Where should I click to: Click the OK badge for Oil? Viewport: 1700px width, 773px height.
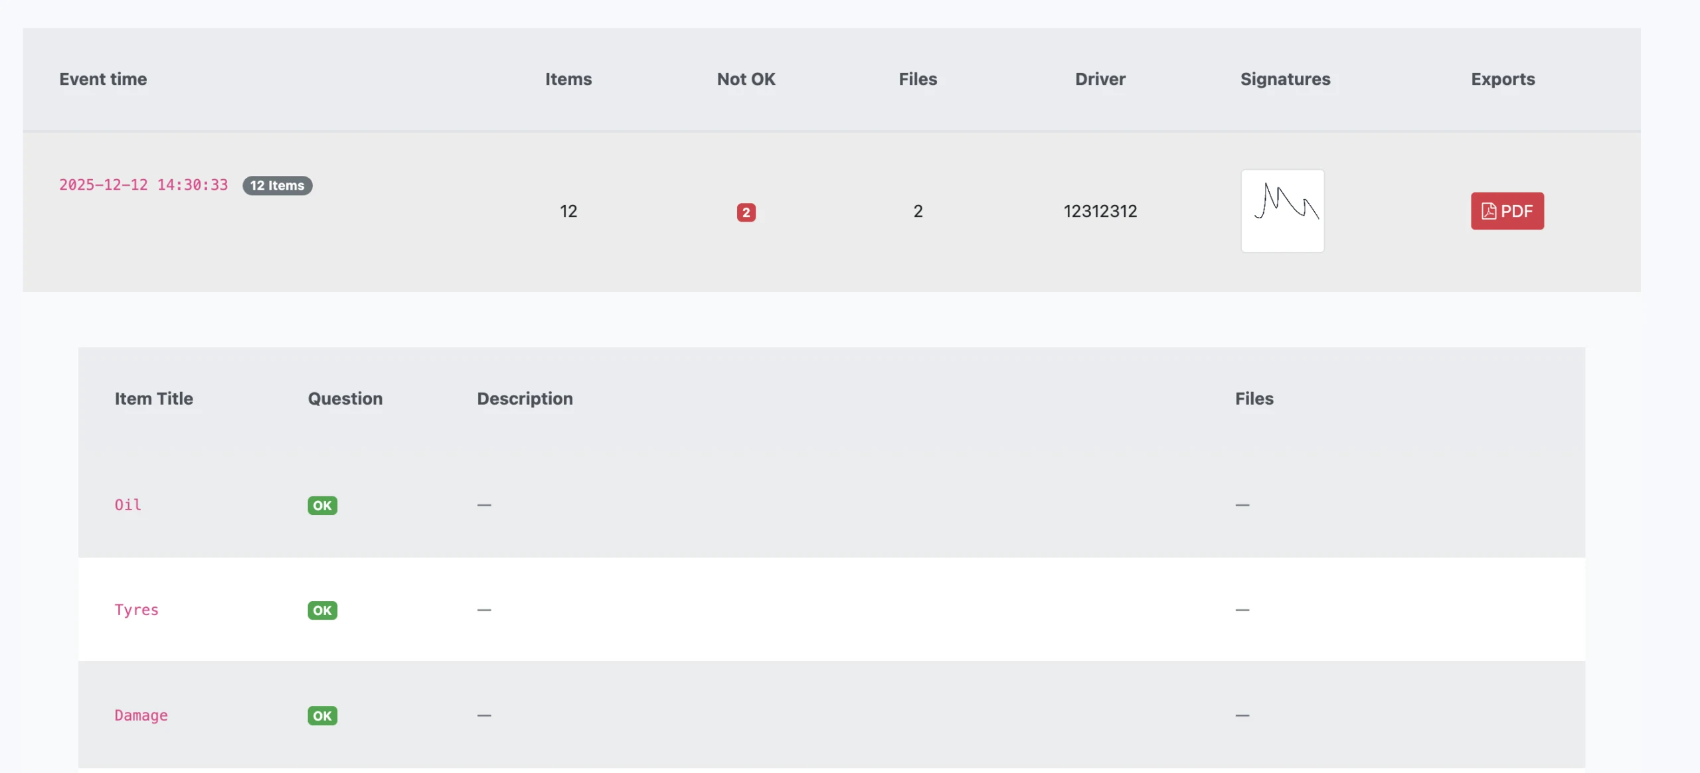[x=322, y=506]
